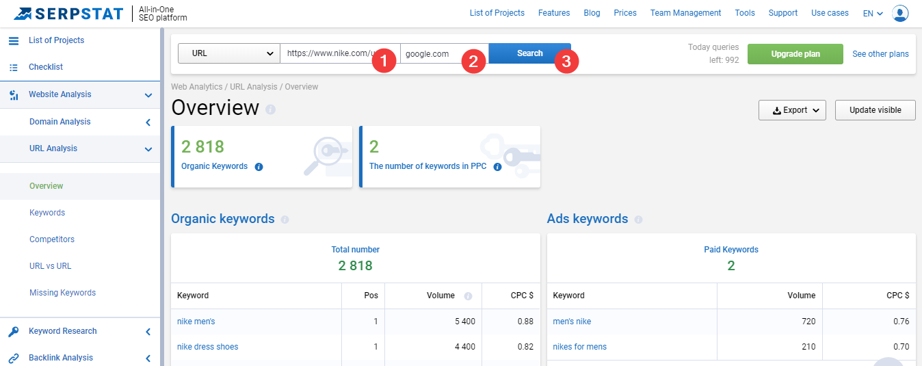Open the nike dress shoes keyword link
922x366 pixels.
[208, 347]
